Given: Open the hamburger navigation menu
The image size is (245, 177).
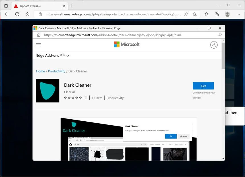Looking at the screenshot, I should point(38,45).
